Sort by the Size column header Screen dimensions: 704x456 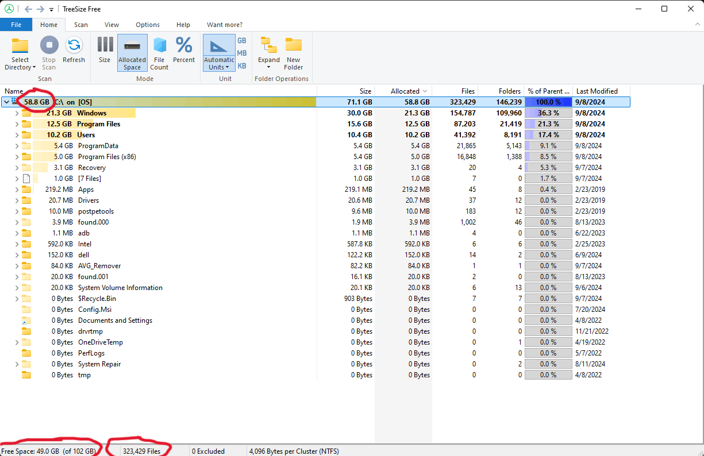point(345,91)
